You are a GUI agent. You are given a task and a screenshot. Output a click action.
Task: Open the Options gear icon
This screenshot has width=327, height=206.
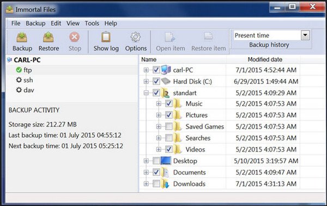136,37
